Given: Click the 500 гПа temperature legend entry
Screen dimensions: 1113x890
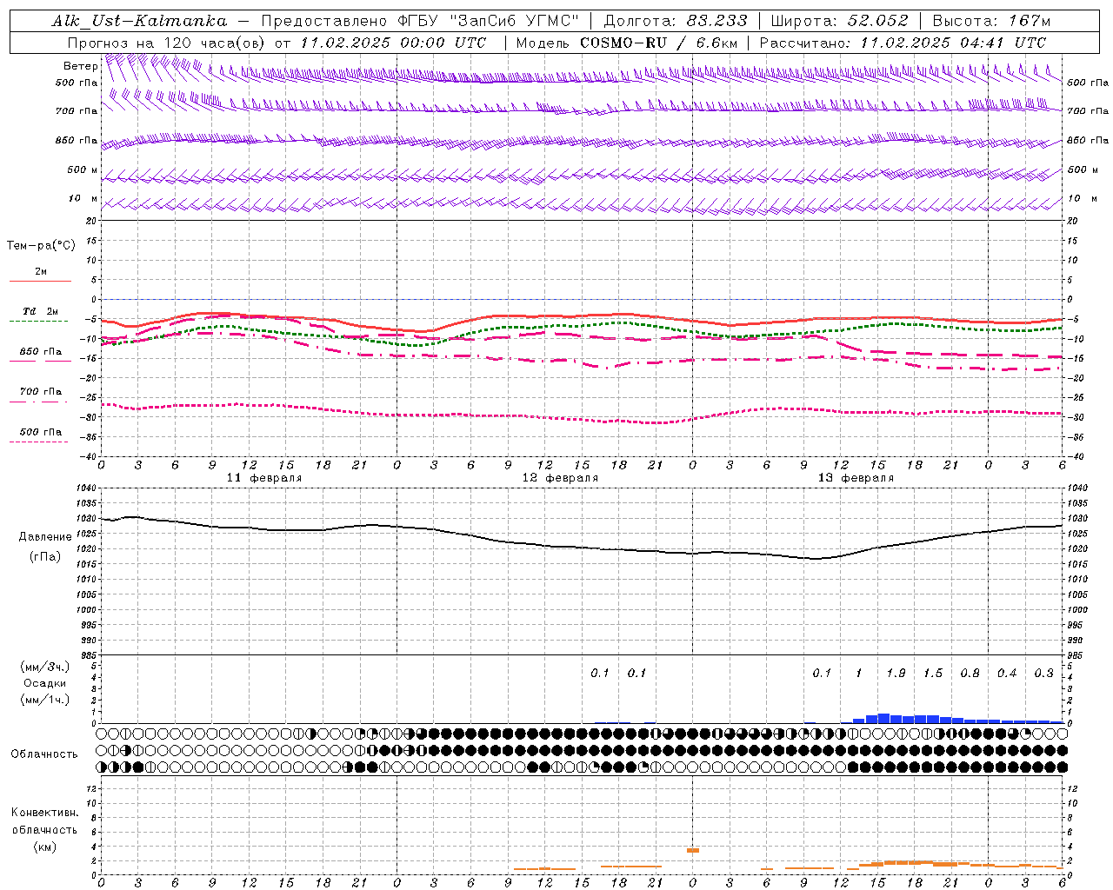Looking at the screenshot, I should tap(41, 432).
